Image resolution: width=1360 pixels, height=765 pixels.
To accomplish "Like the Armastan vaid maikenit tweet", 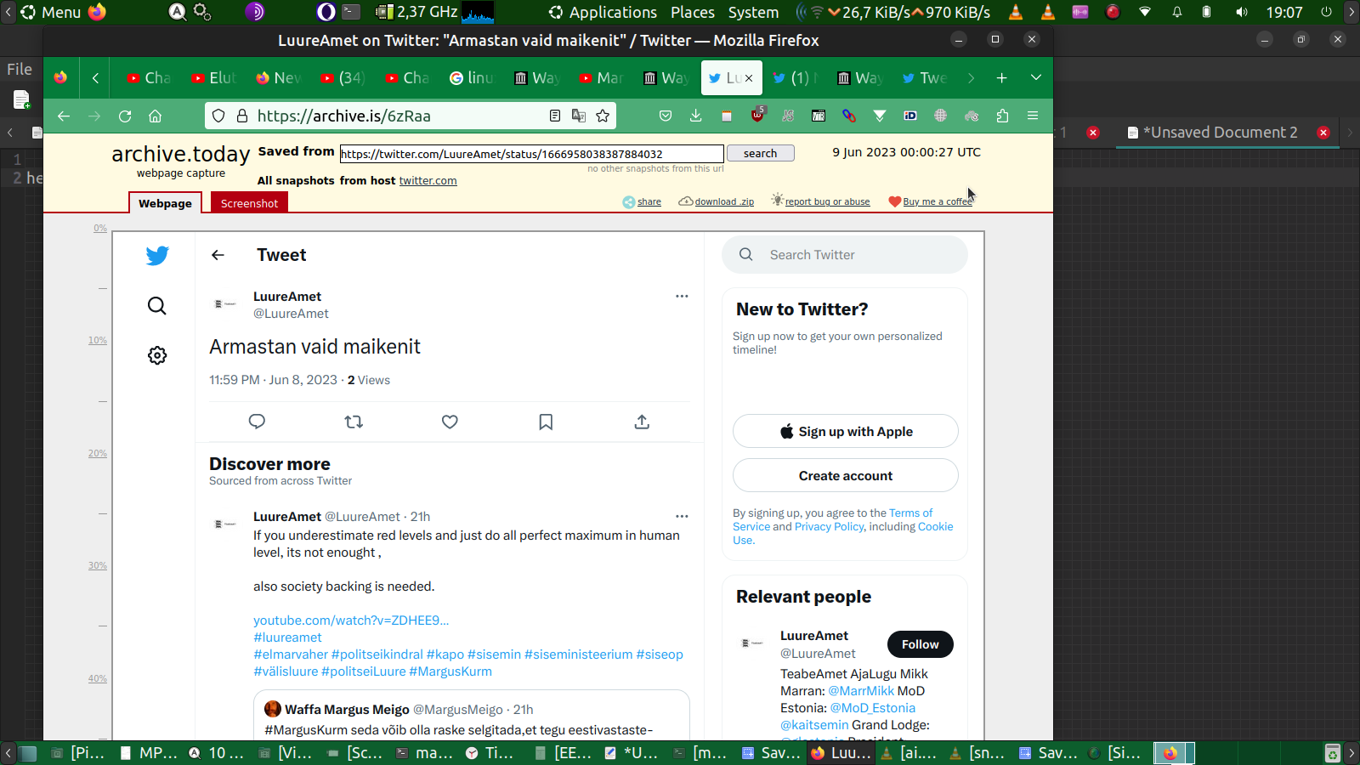I will click(x=450, y=422).
